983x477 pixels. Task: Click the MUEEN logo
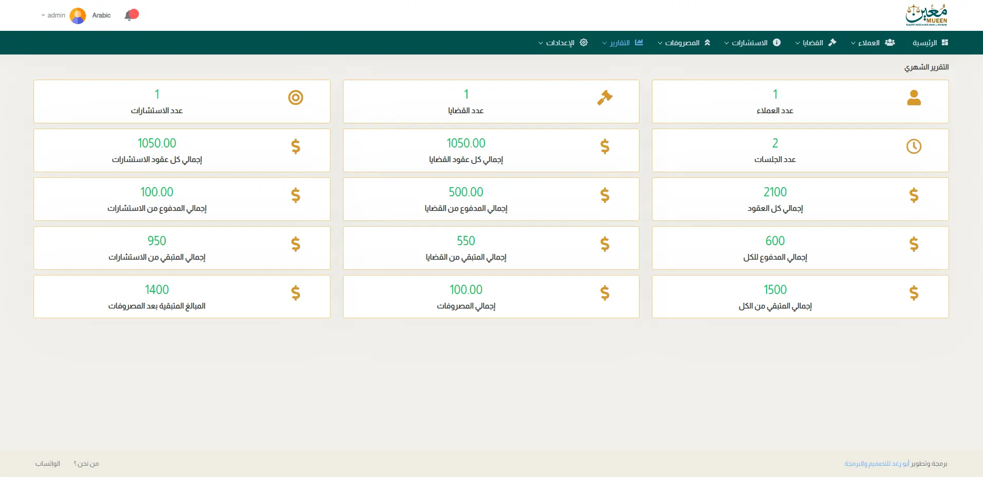(x=926, y=15)
